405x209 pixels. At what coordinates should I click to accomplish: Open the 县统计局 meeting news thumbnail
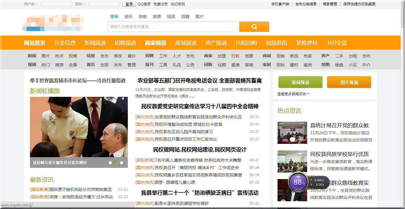pyautogui.click(x=292, y=133)
